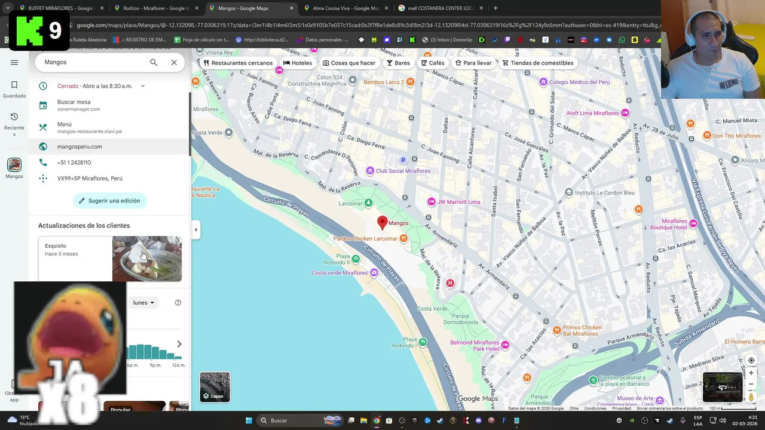Click phone number +51 1 2428110
Image resolution: width=765 pixels, height=430 pixels.
110,162
